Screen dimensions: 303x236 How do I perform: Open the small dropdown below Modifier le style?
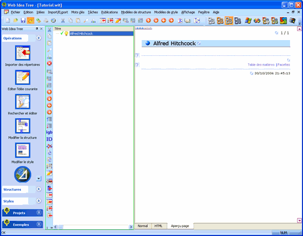point(38,178)
